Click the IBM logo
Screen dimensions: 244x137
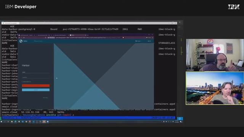point(234,7)
